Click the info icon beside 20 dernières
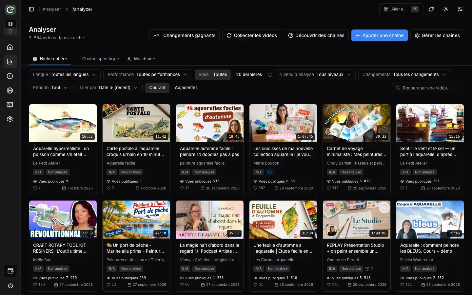Screen dimensions: 472x295 click(x=270, y=75)
